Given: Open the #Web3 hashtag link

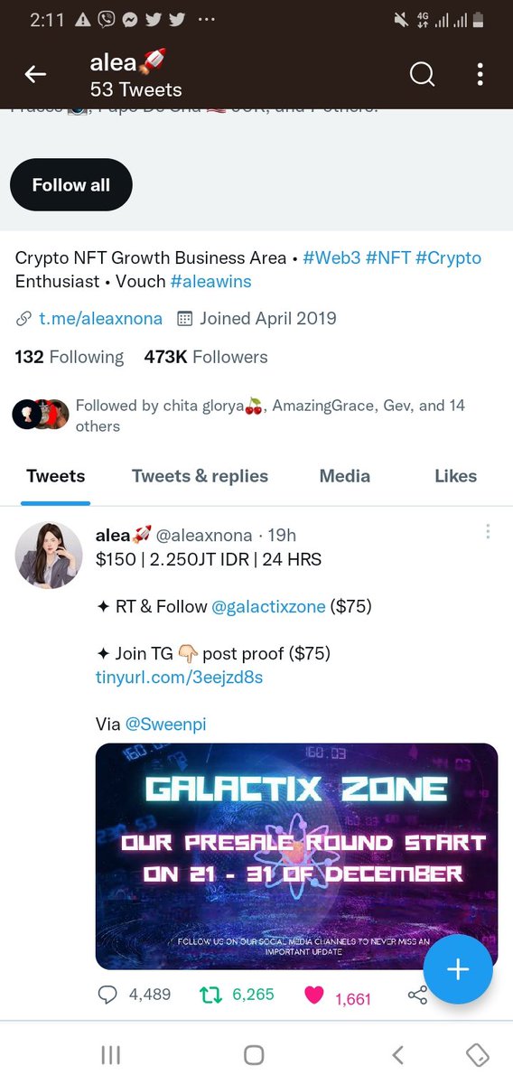Looking at the screenshot, I should click(x=331, y=258).
